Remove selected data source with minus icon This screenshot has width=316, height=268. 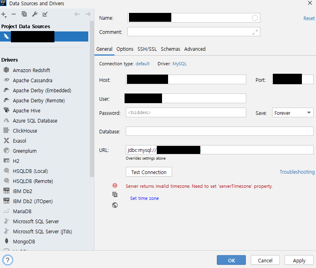coord(14,14)
